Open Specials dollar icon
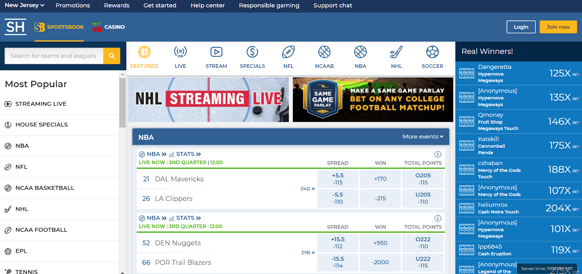582x274 pixels. pos(252,52)
